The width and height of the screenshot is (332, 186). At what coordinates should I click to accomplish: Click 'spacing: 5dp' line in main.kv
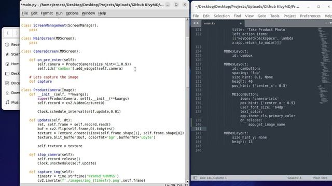pos(246,73)
